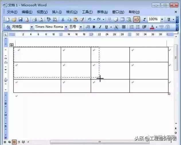
Task: Click the indent icon
Action: coord(144,27)
